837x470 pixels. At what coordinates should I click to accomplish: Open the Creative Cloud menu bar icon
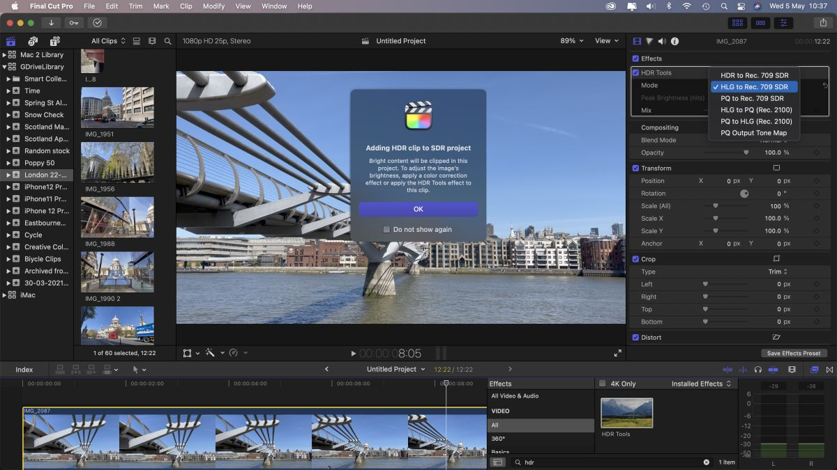[611, 6]
